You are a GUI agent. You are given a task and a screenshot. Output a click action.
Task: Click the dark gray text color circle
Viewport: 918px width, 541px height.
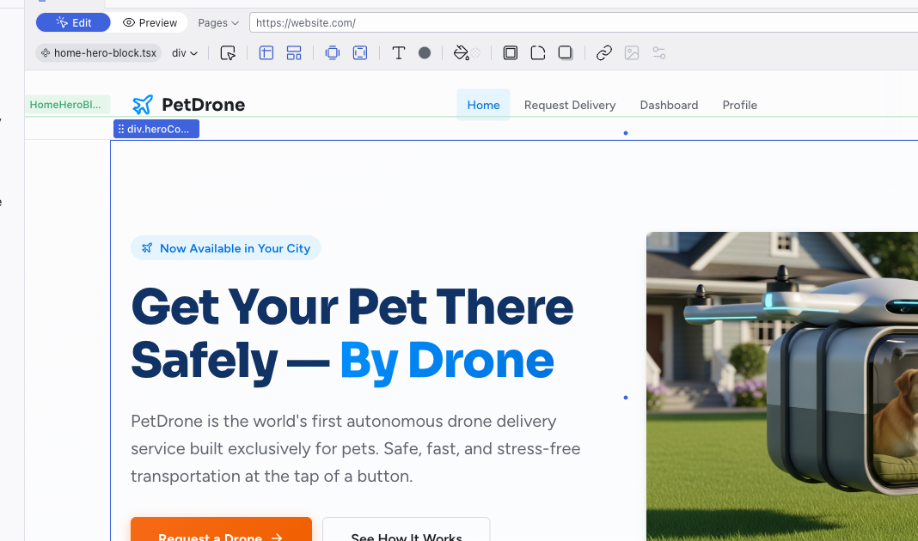click(425, 53)
